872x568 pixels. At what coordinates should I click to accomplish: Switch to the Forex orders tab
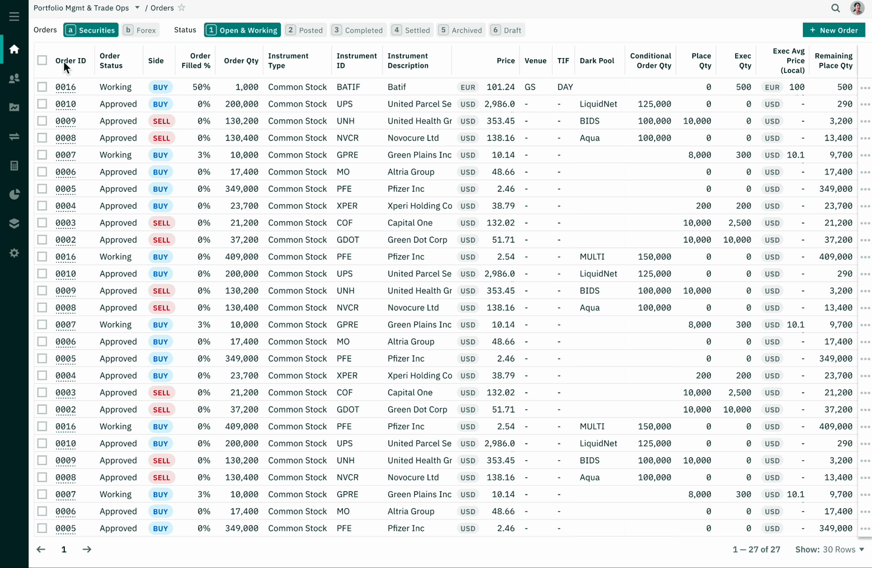(x=140, y=30)
